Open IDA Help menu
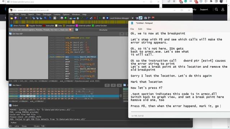Screen dimensions: 230x129 click(x=84, y=14)
